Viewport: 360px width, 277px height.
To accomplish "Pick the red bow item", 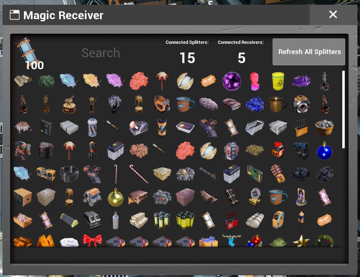I will coord(92,240).
